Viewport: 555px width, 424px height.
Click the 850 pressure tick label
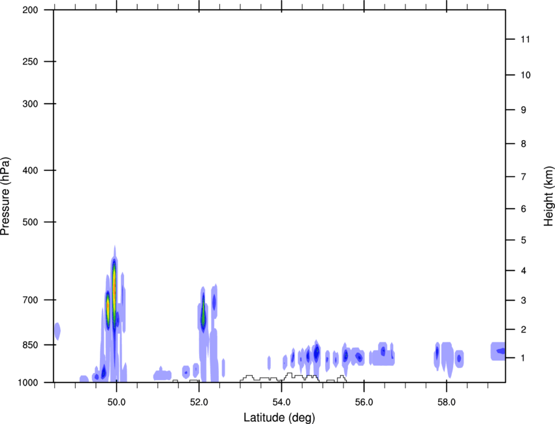tap(30, 345)
